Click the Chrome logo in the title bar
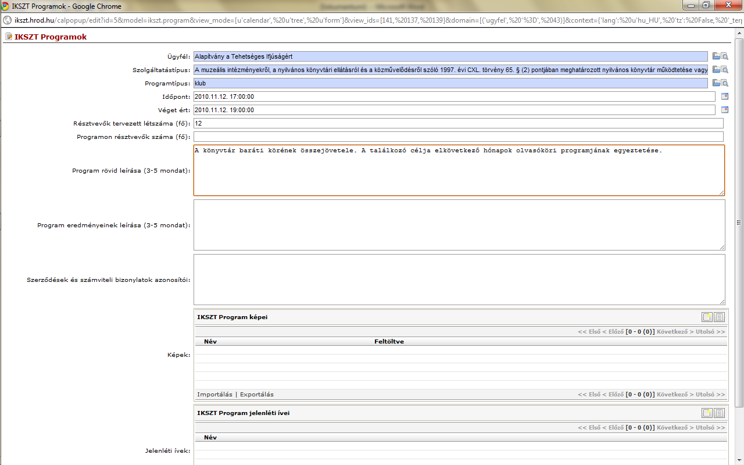The height and width of the screenshot is (465, 744). click(x=6, y=6)
